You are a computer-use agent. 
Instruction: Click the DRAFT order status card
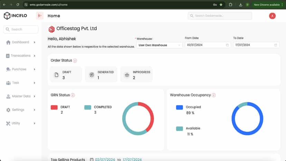[66, 75]
